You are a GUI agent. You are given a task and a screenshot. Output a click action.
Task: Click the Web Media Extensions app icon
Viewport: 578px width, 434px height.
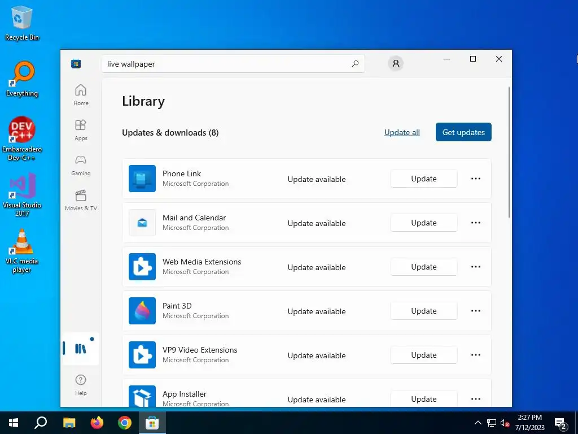pyautogui.click(x=142, y=267)
